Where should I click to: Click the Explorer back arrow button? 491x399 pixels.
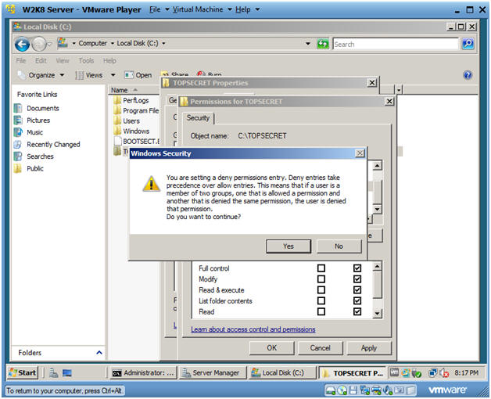point(22,45)
